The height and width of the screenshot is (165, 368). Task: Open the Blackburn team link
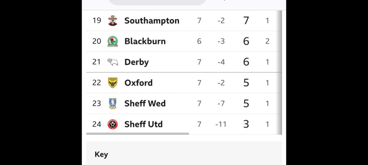click(x=145, y=41)
